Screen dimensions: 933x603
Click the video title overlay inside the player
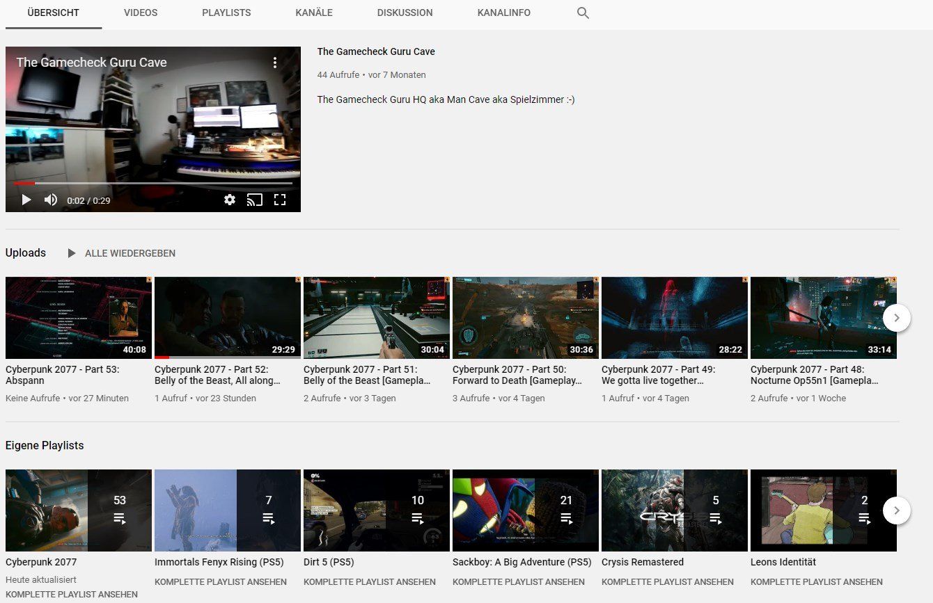[x=92, y=63]
